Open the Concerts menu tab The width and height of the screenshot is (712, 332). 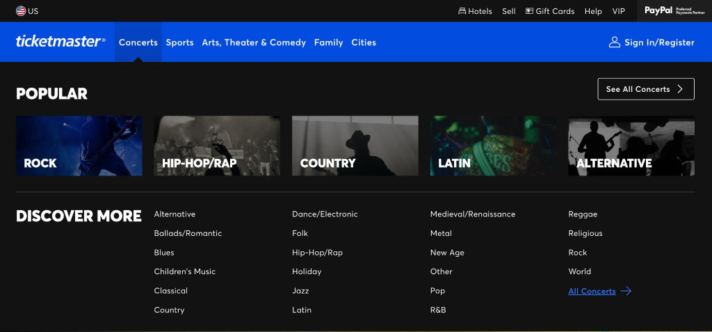pyautogui.click(x=138, y=42)
